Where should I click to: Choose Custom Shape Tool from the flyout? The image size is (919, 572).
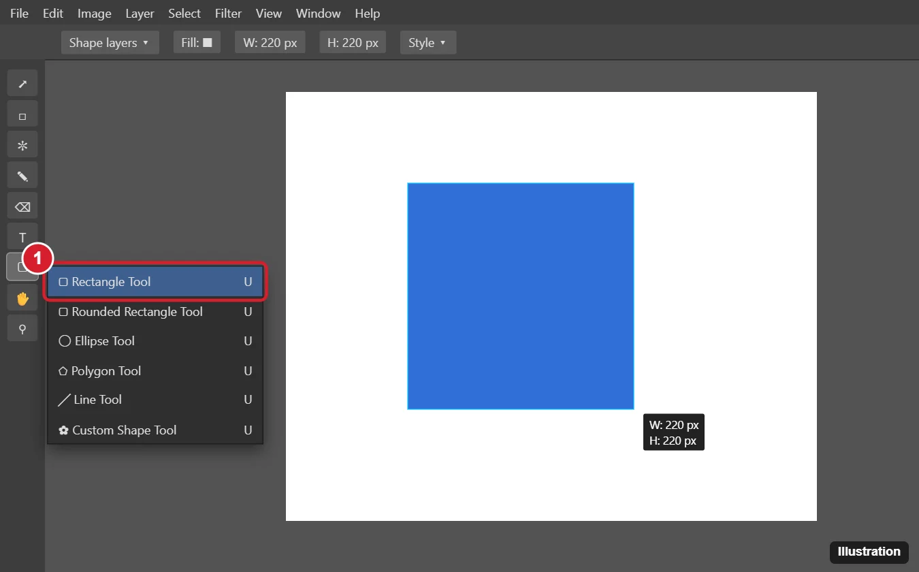155,430
